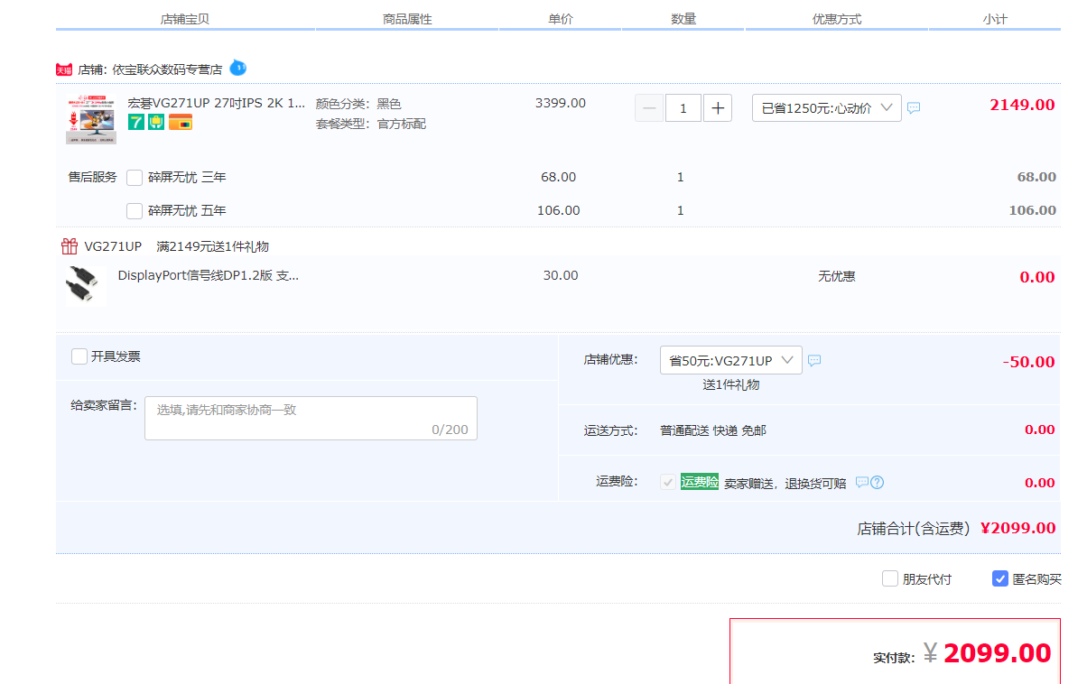Decrease quantity with the minus button

(x=649, y=108)
